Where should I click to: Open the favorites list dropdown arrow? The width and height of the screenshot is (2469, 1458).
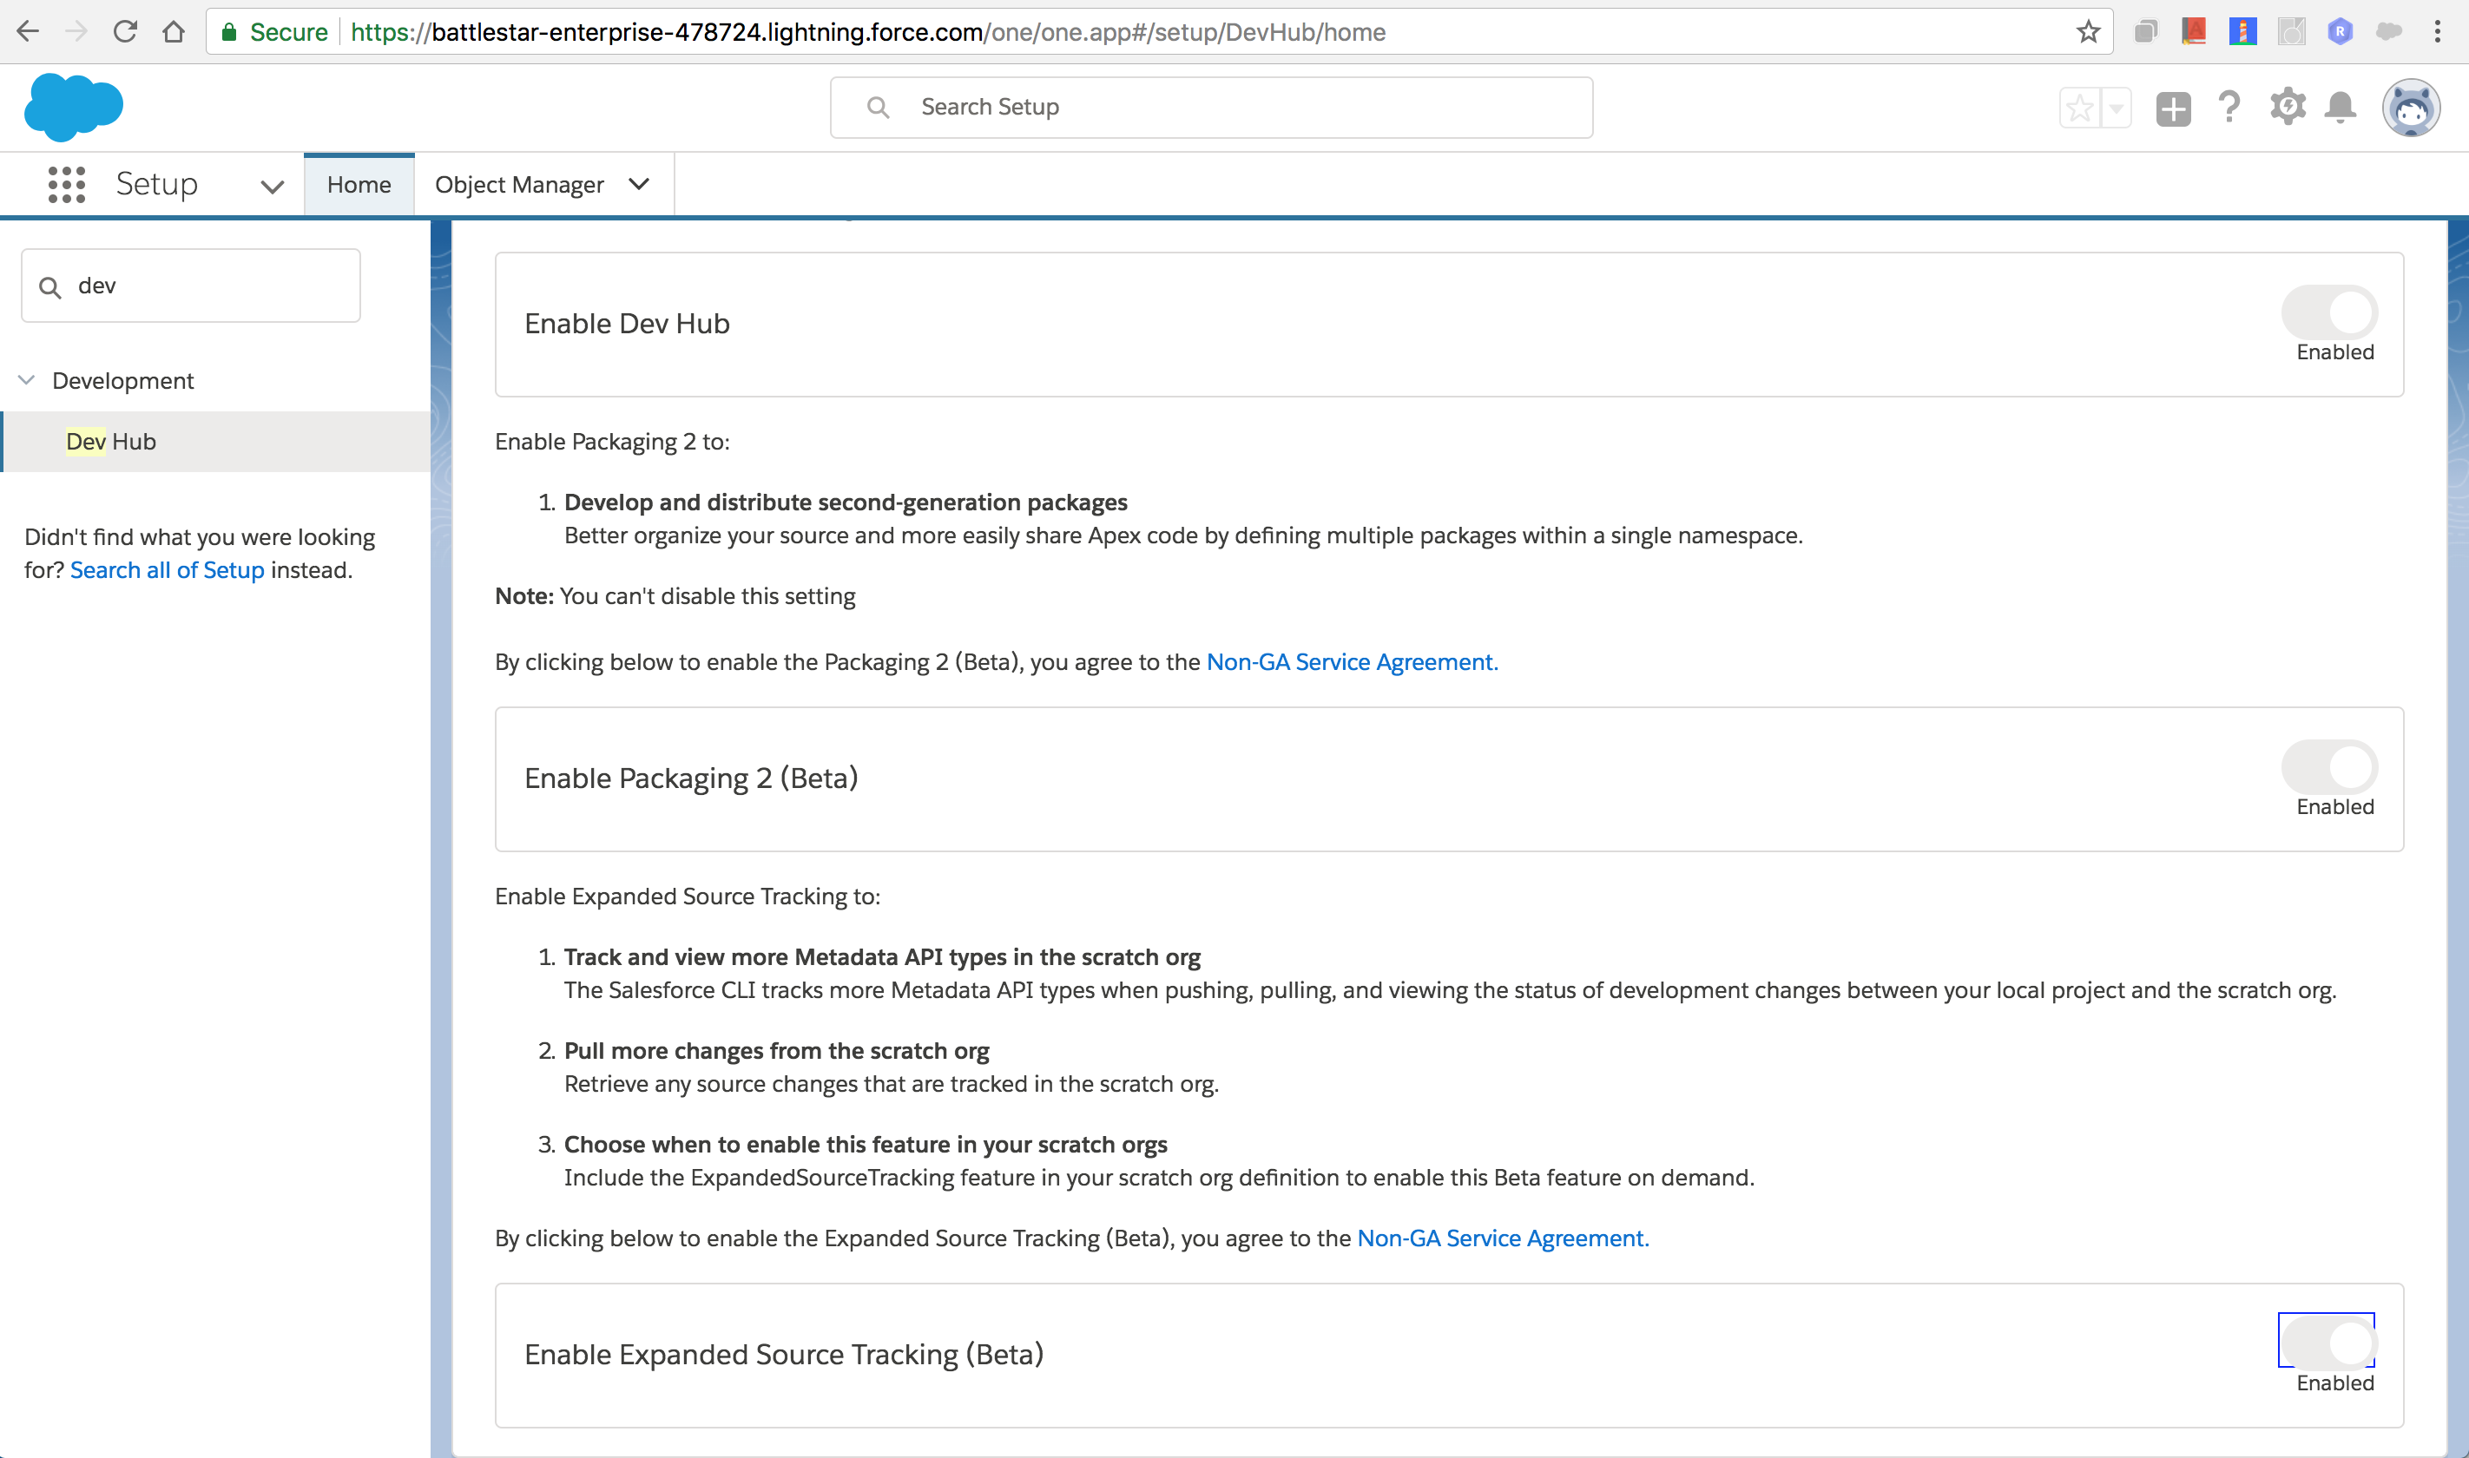click(x=2117, y=108)
